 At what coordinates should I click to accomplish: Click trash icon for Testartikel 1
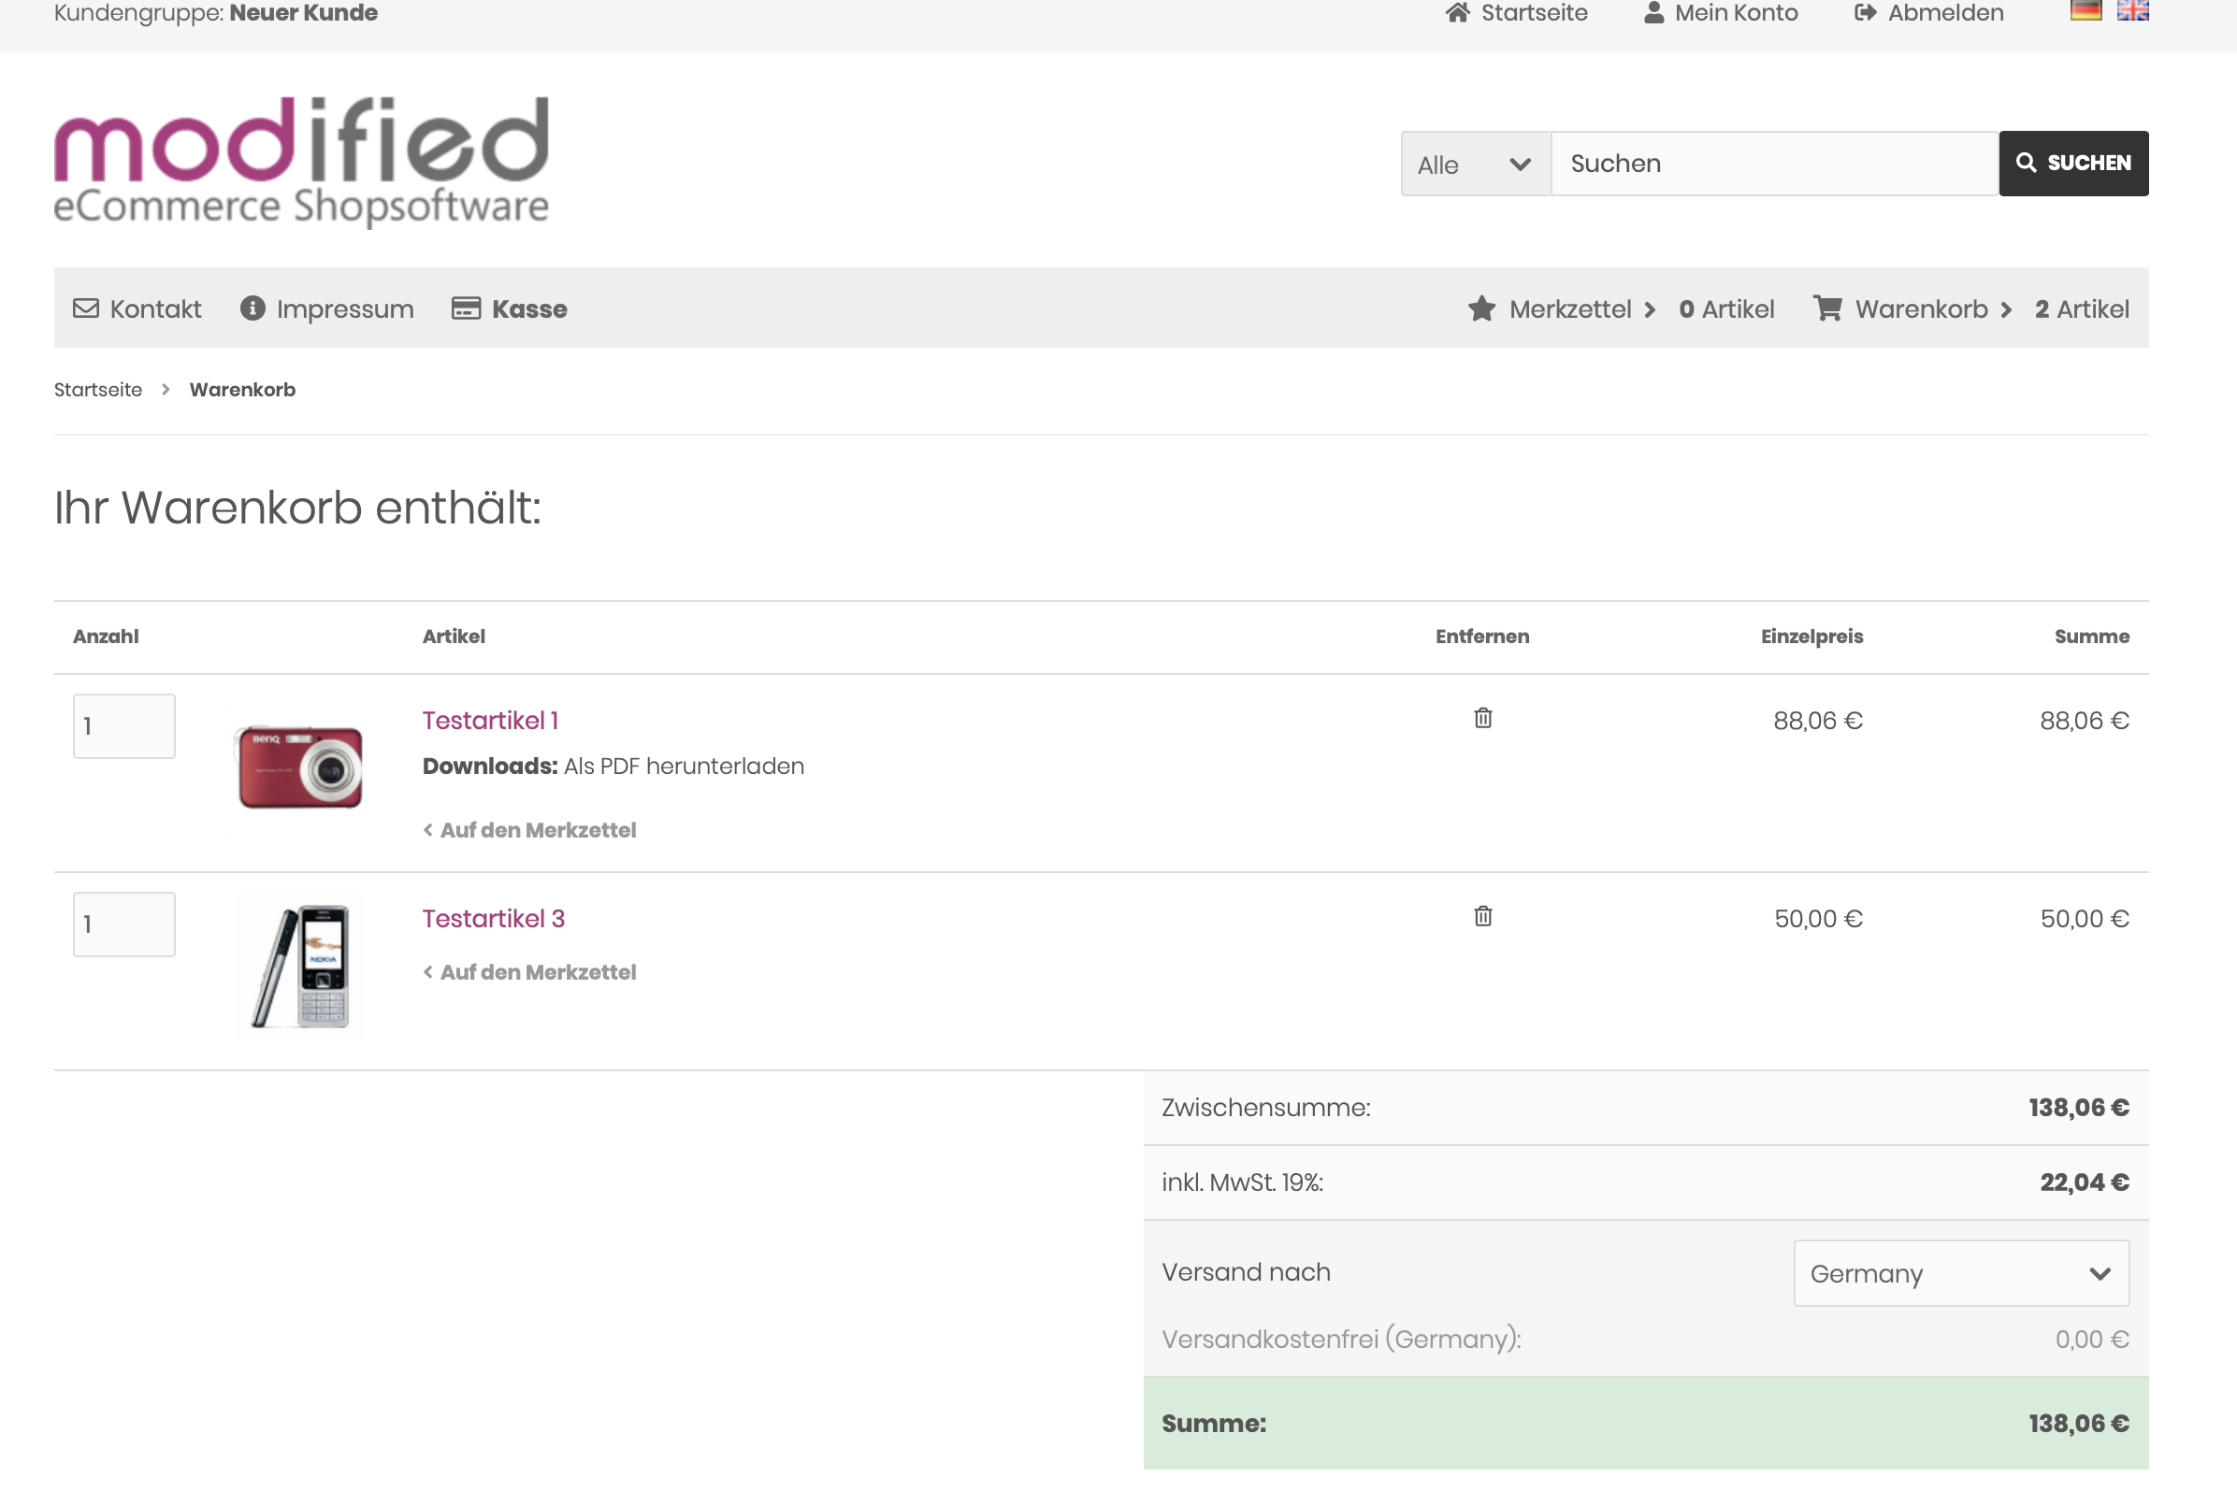coord(1482,718)
